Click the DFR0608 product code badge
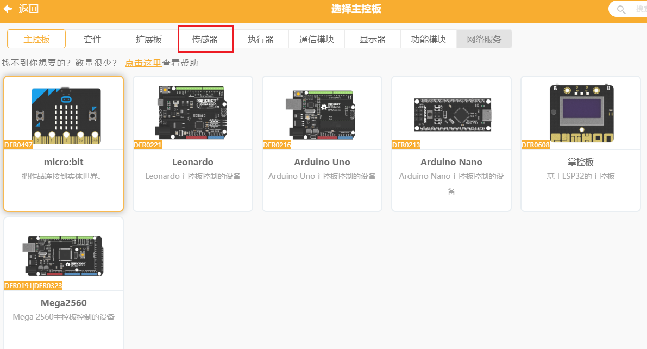This screenshot has height=349, width=647. [x=536, y=145]
